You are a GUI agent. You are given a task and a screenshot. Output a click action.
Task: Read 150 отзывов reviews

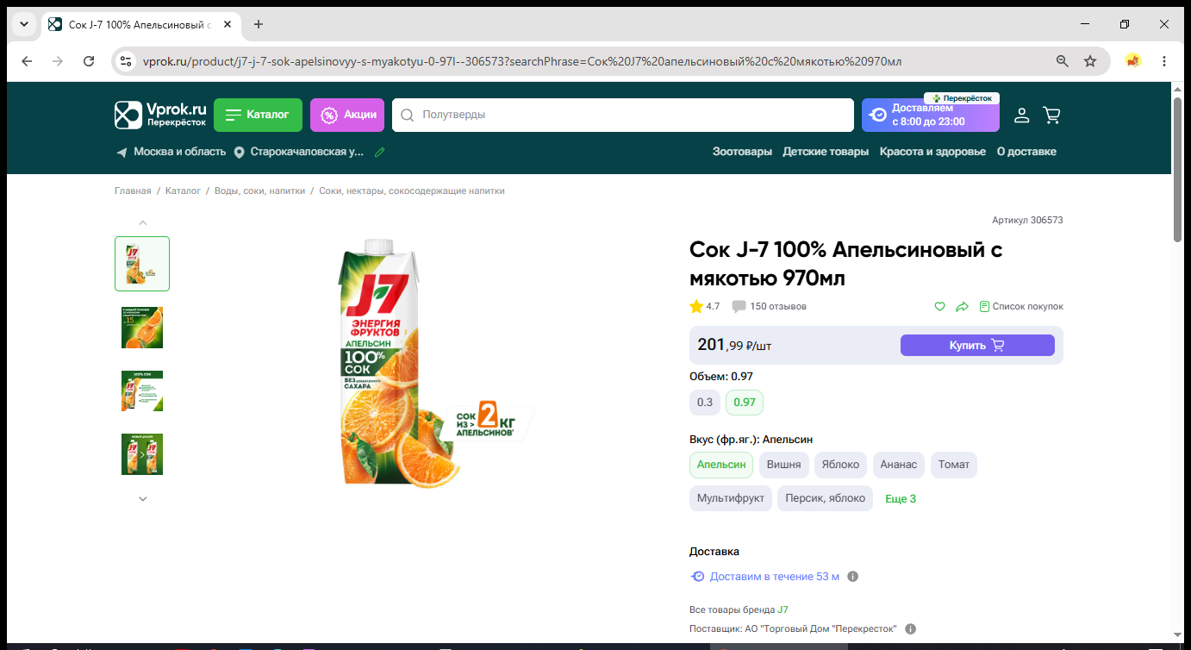pyautogui.click(x=778, y=307)
